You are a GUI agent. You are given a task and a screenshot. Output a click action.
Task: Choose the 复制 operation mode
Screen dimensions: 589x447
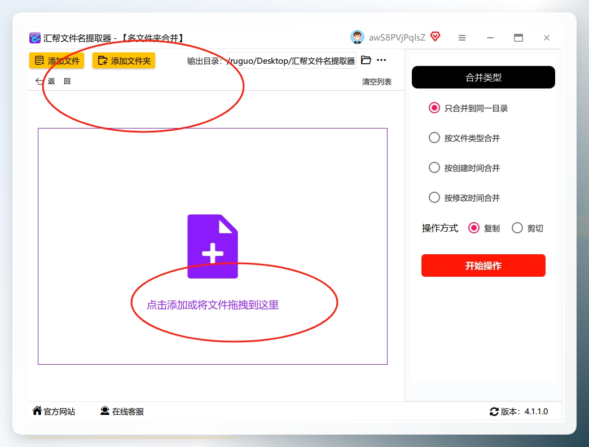click(484, 228)
